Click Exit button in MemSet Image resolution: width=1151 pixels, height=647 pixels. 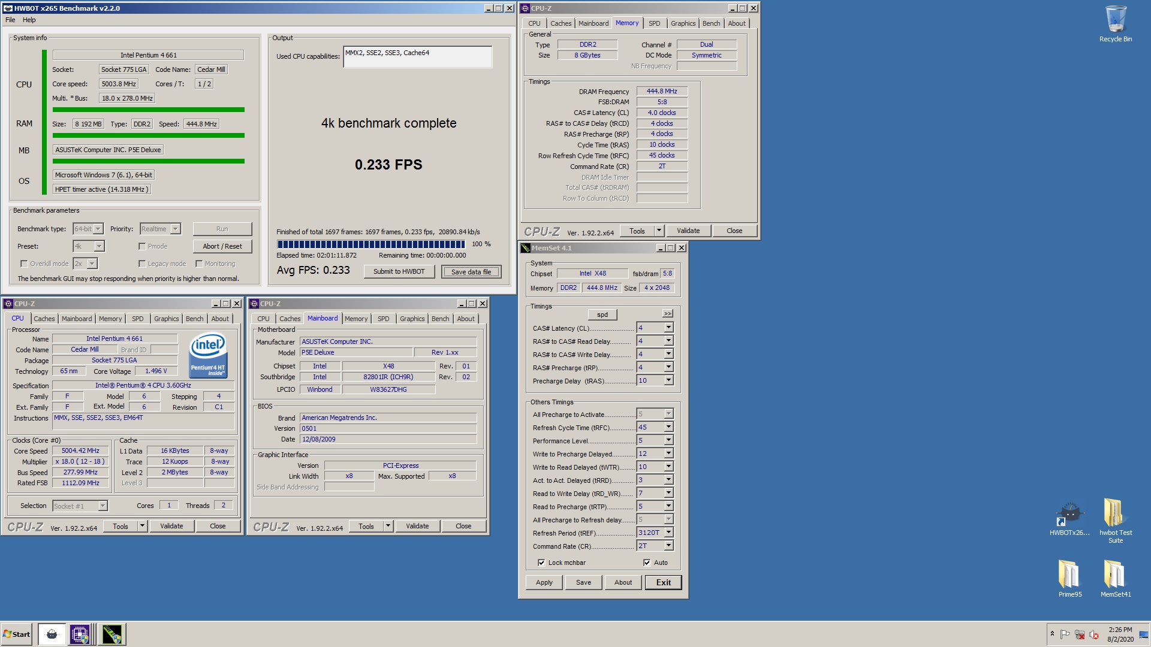663,582
